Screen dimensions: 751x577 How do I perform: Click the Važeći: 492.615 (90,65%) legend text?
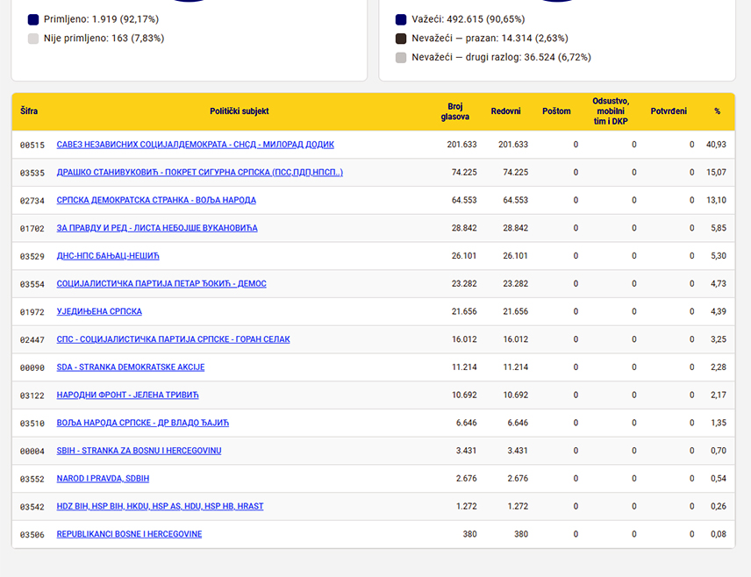468,19
